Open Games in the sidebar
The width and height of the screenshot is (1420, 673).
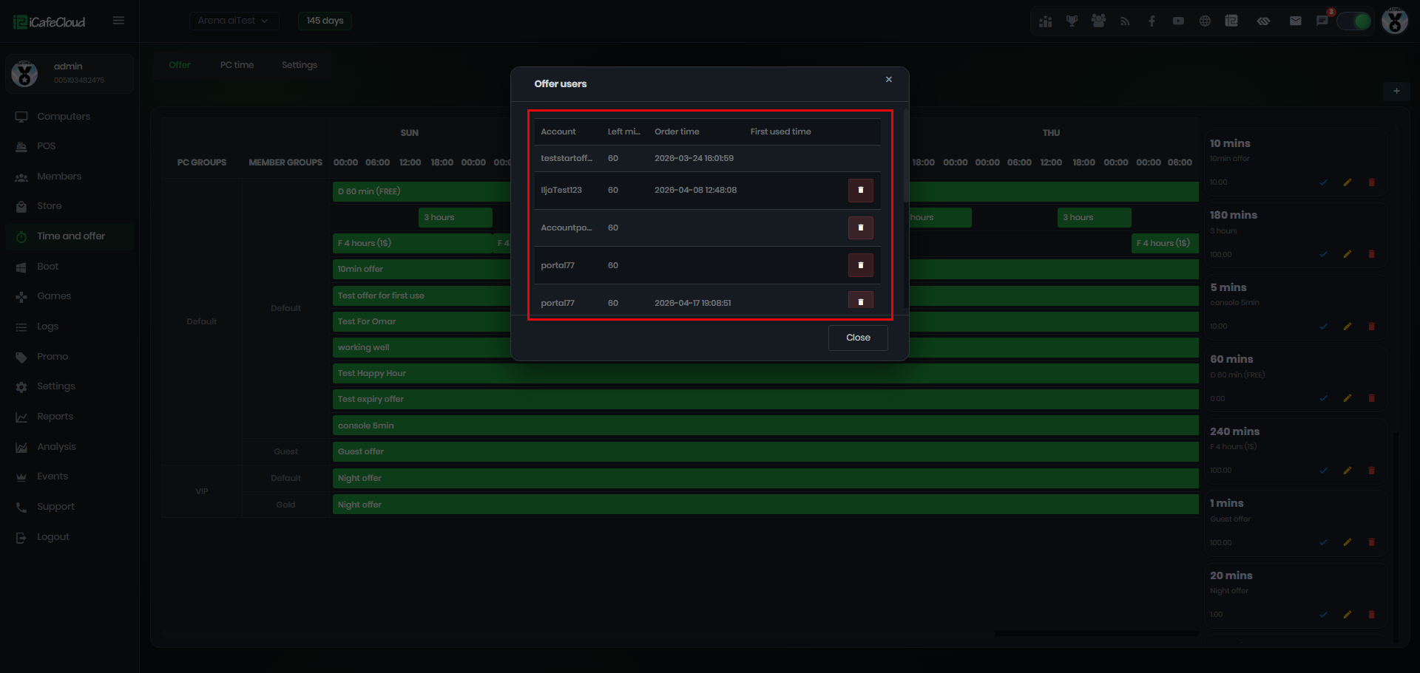point(70,296)
